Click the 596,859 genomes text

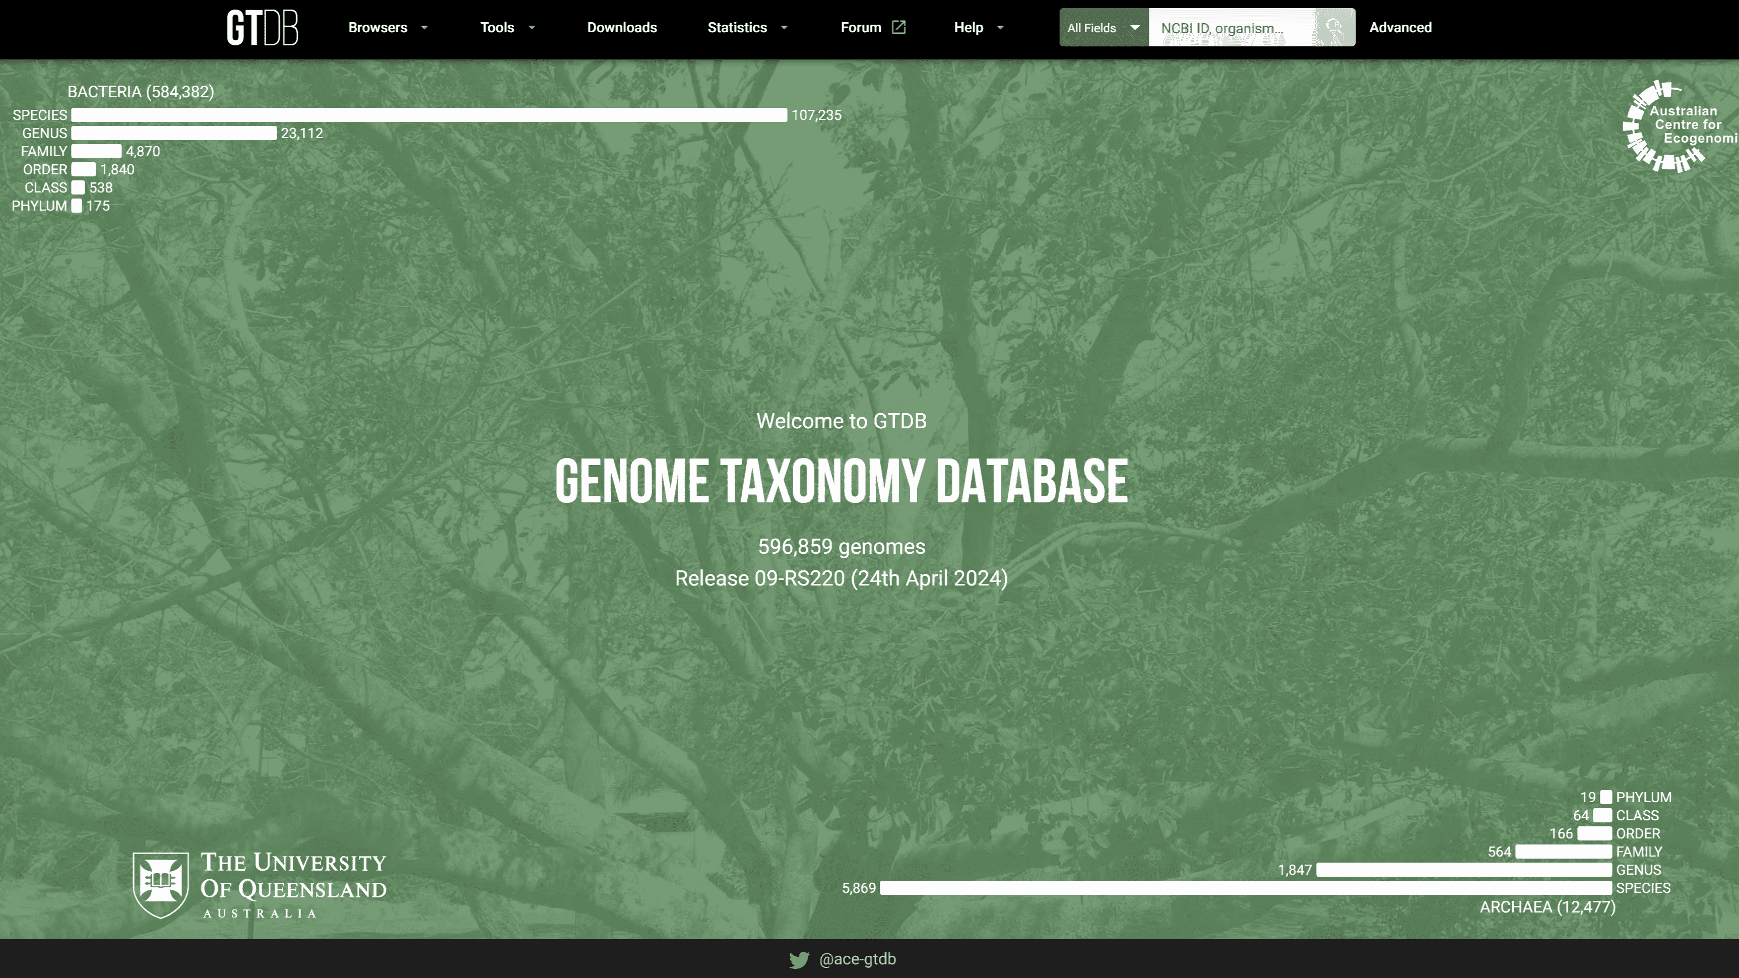[841, 547]
